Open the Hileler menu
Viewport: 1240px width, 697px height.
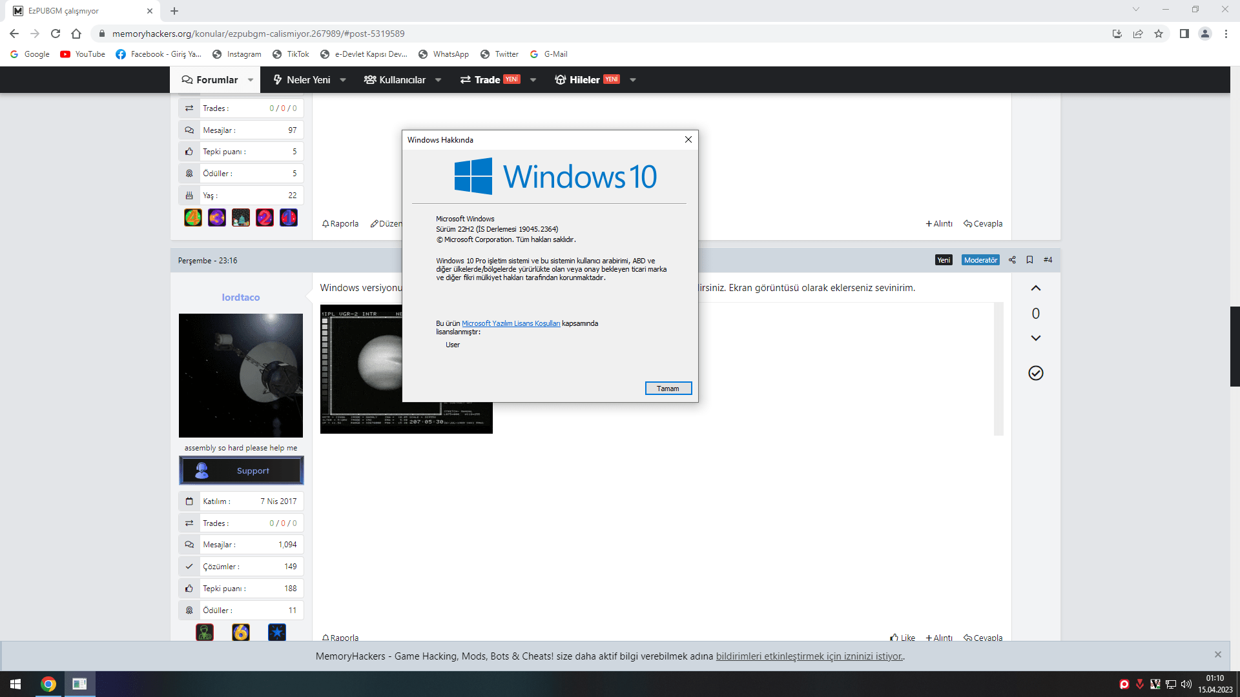tap(586, 79)
